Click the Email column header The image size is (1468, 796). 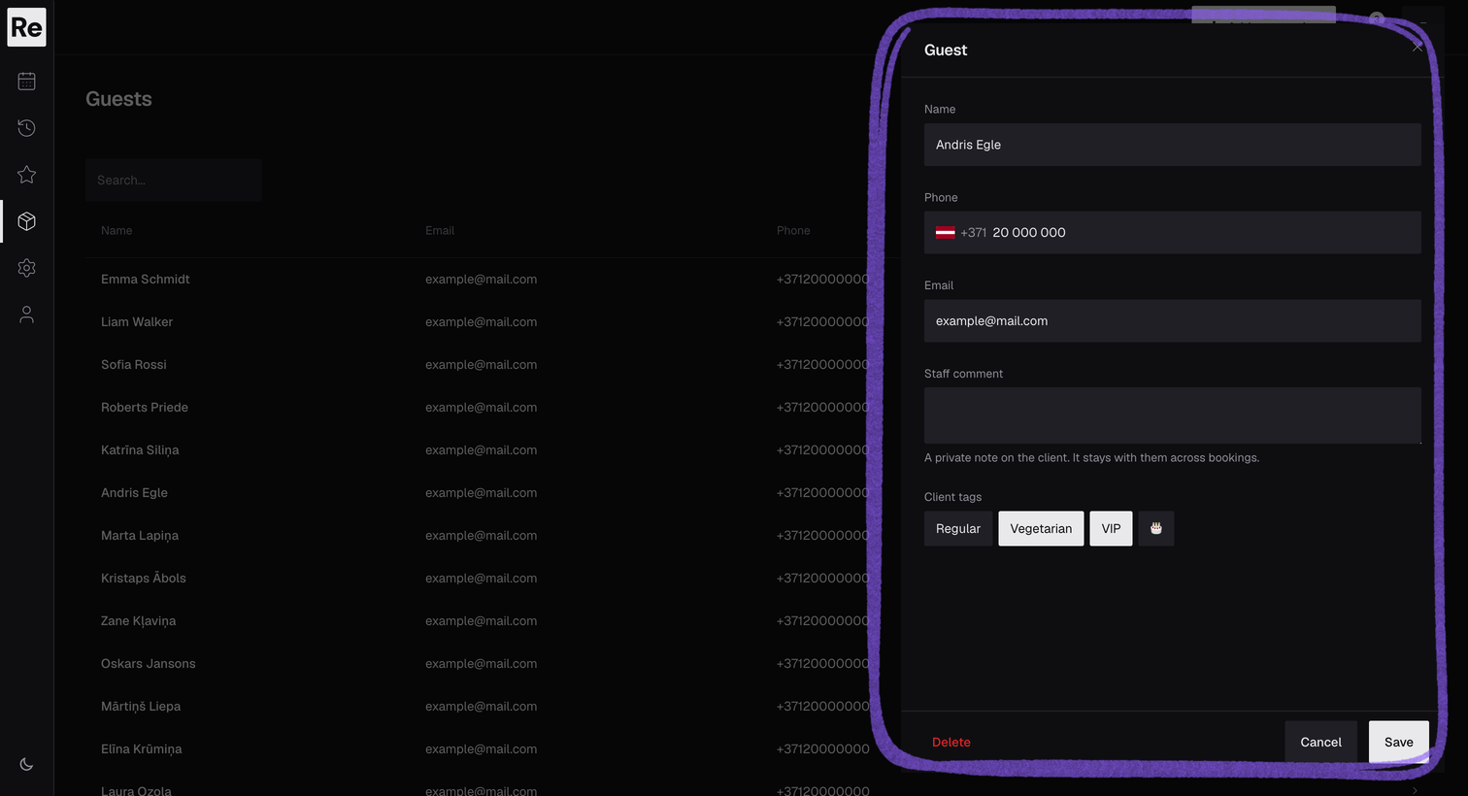(440, 231)
